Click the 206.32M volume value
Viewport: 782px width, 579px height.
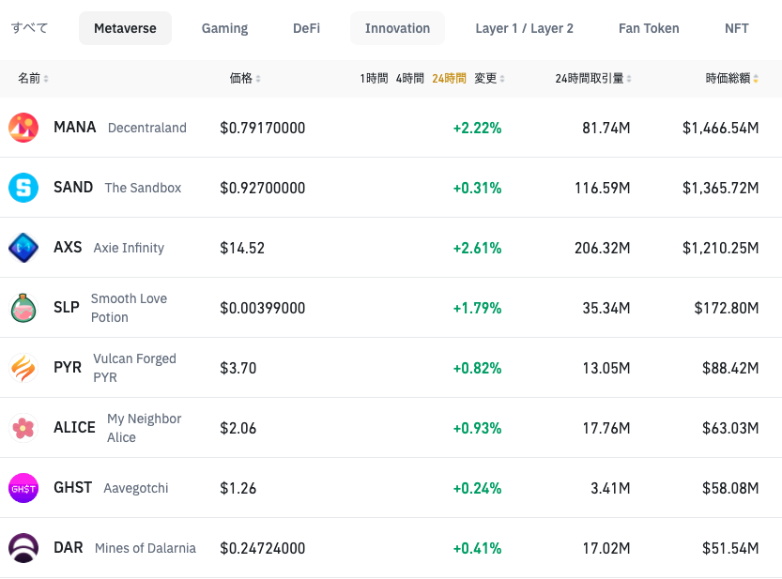603,248
